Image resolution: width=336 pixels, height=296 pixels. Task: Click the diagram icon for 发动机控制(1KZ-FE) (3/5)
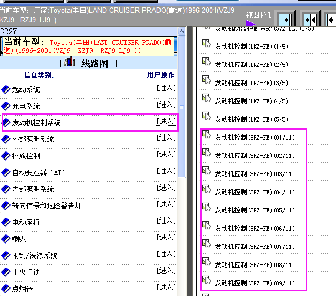pyautogui.click(x=207, y=80)
